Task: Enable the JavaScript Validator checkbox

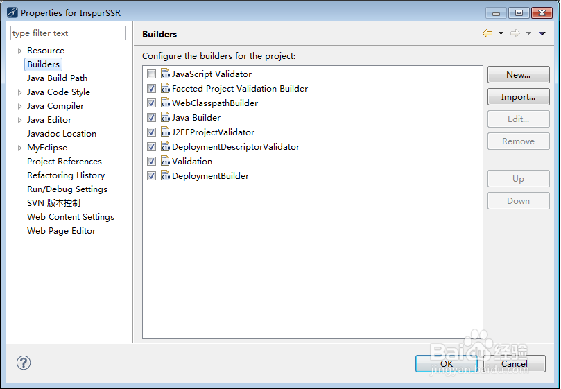Action: (x=152, y=74)
